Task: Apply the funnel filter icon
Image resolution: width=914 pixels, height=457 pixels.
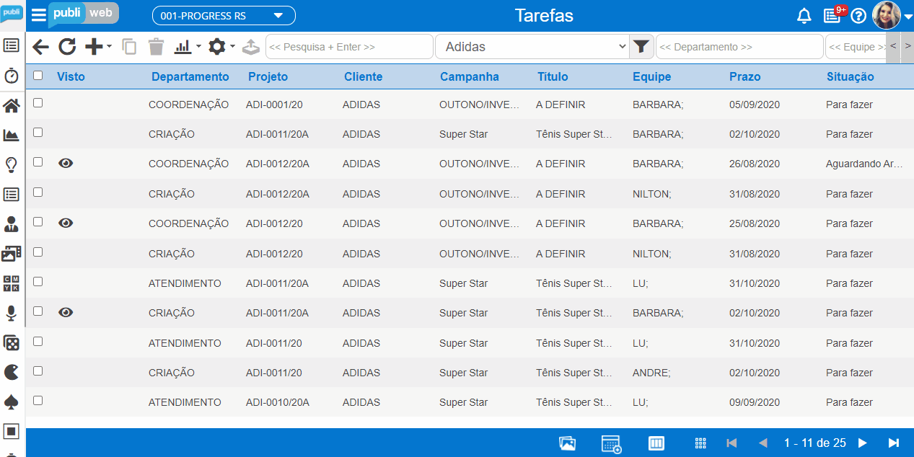Action: 641,47
